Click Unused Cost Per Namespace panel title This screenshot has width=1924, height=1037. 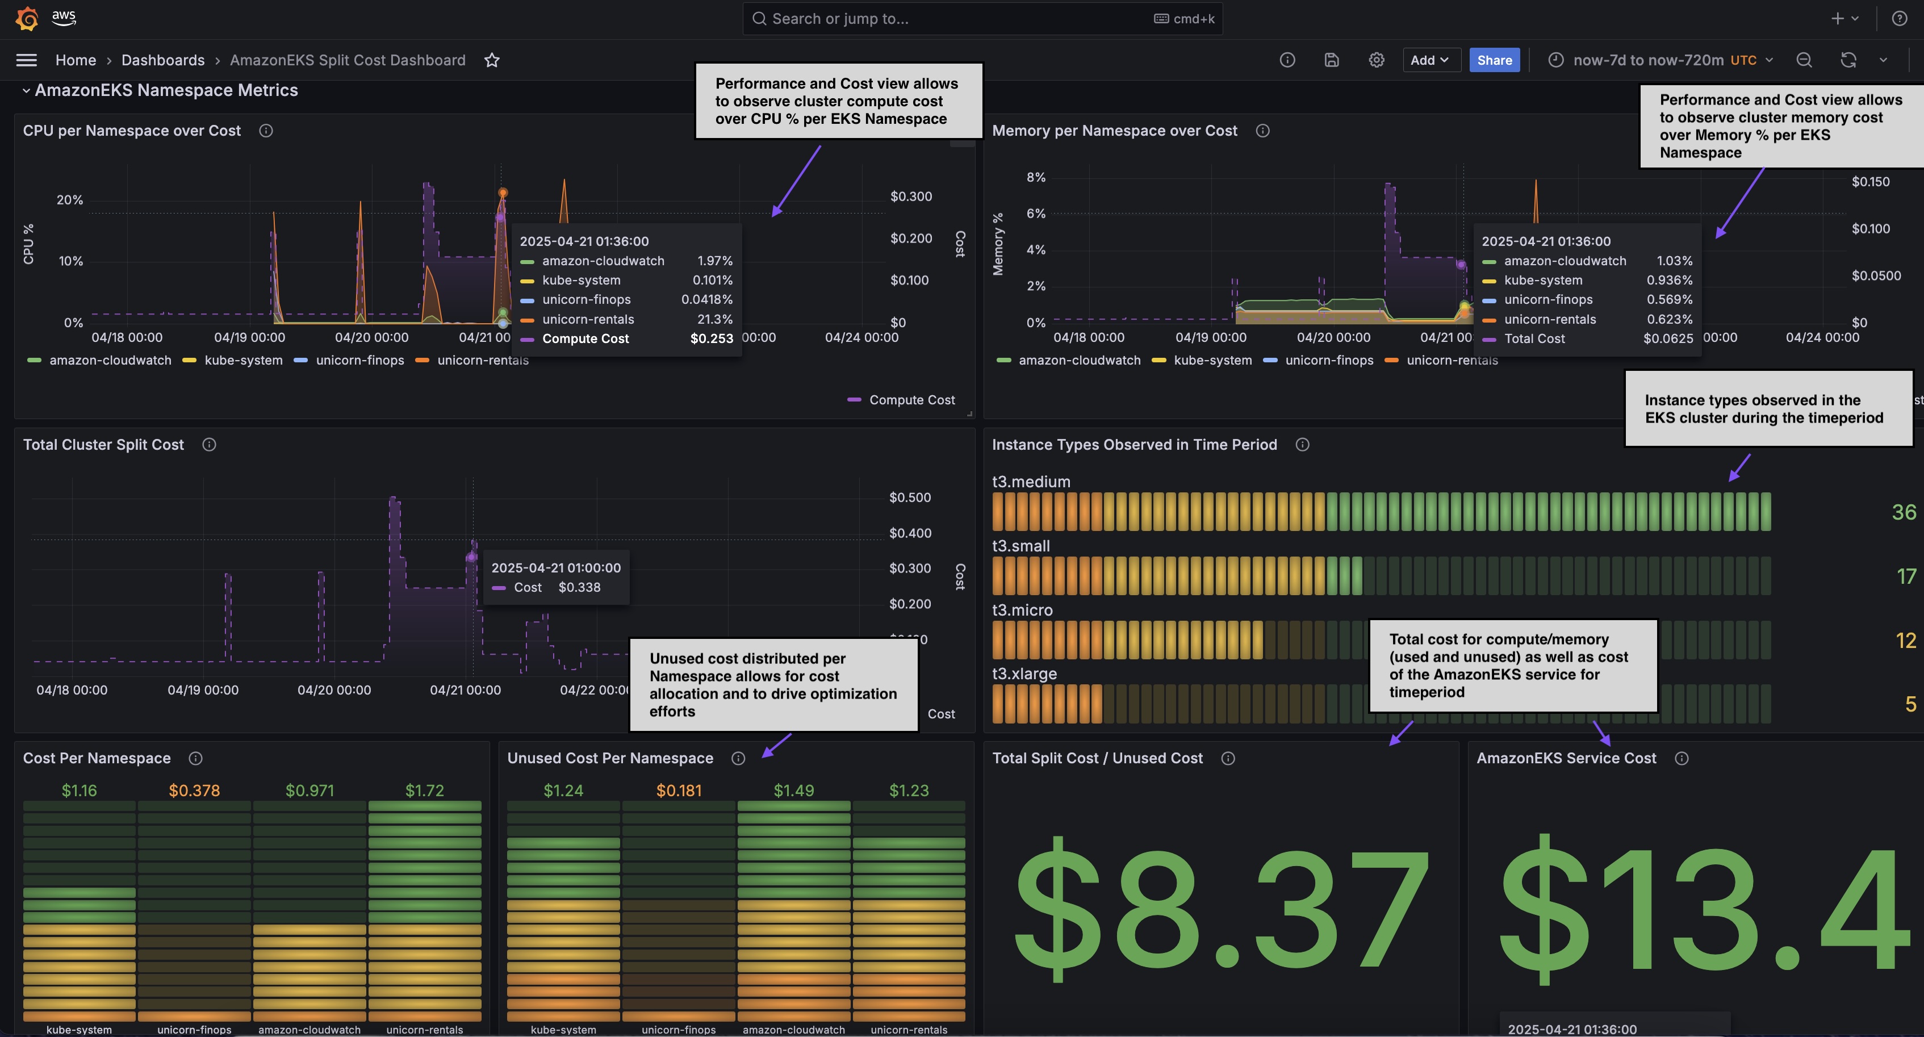(x=610, y=758)
